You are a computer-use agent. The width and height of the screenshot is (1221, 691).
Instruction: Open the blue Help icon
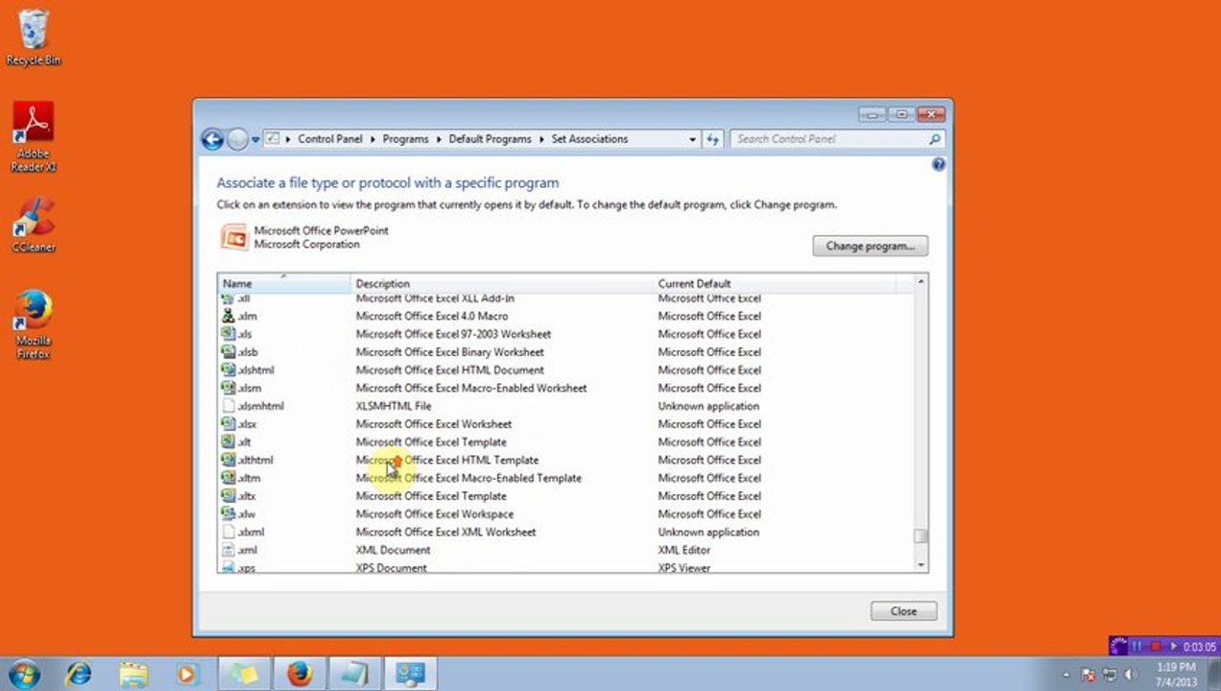tap(938, 164)
